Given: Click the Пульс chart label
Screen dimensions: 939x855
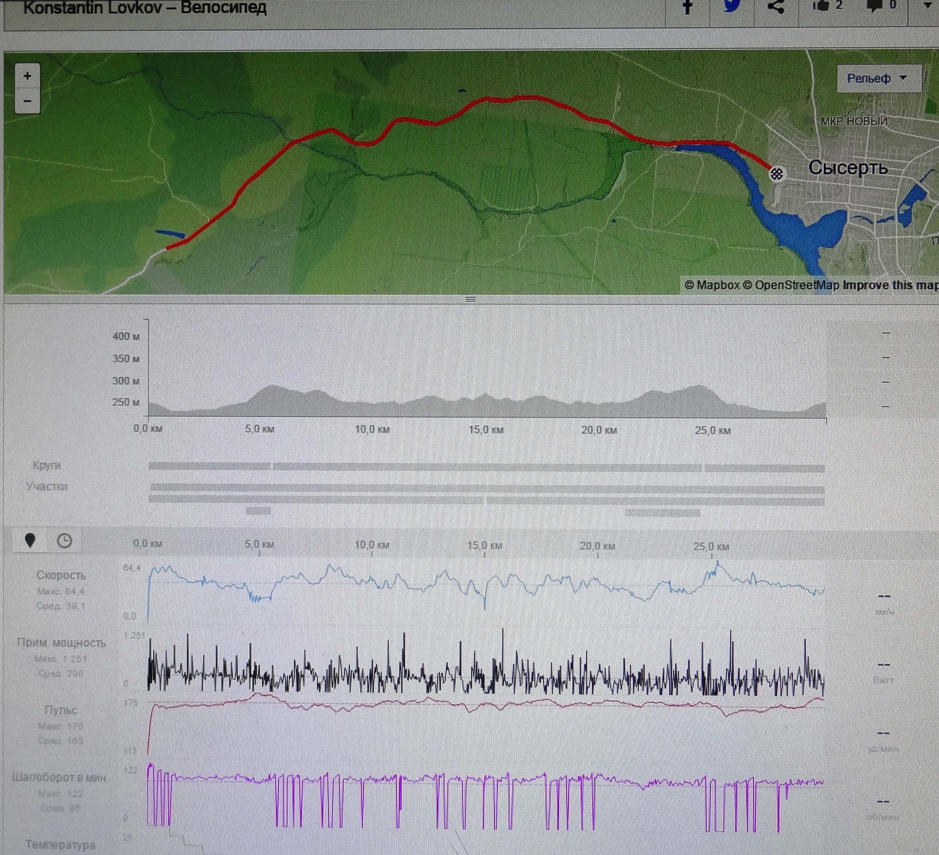Looking at the screenshot, I should point(61,710).
